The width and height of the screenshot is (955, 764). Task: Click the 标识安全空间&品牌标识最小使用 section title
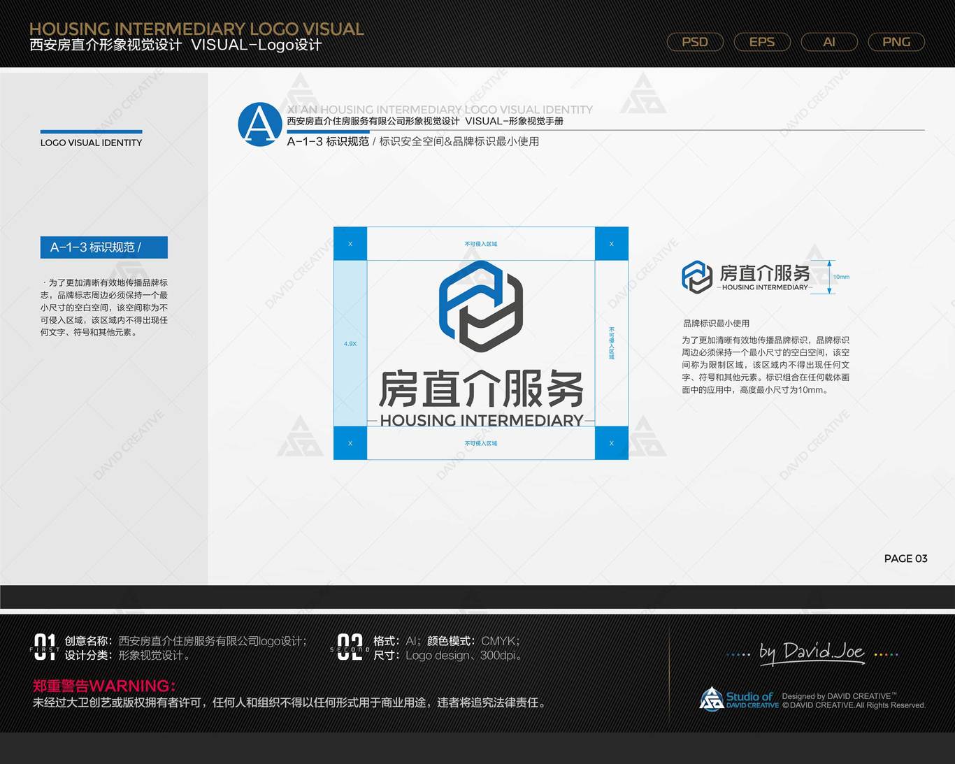coord(459,141)
